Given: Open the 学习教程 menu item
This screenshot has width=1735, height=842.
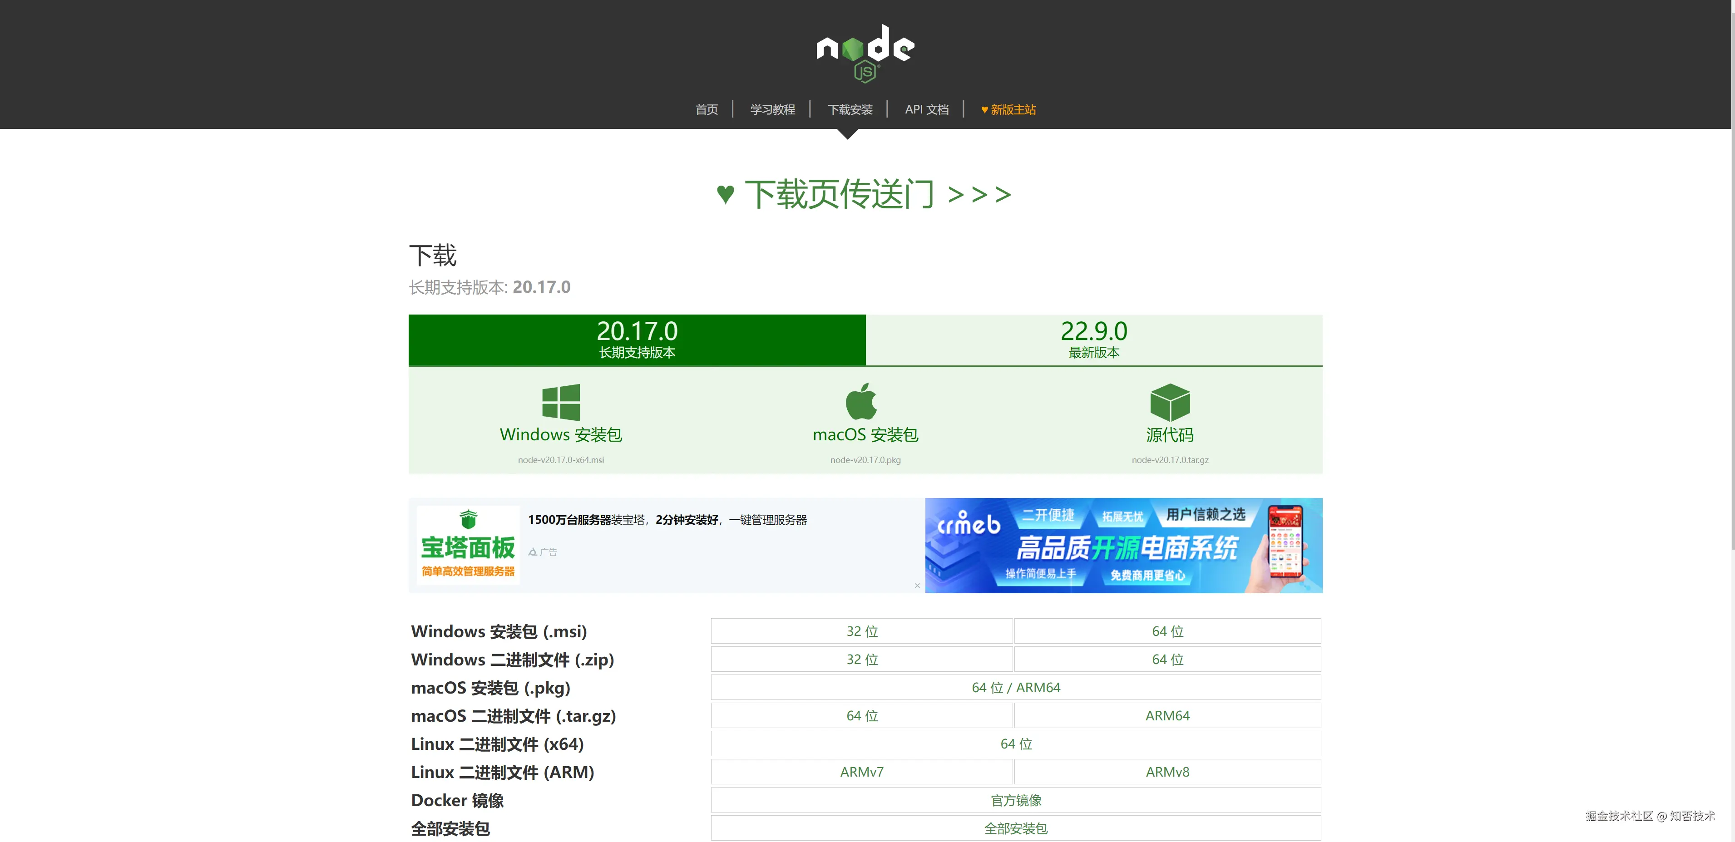Looking at the screenshot, I should point(772,110).
